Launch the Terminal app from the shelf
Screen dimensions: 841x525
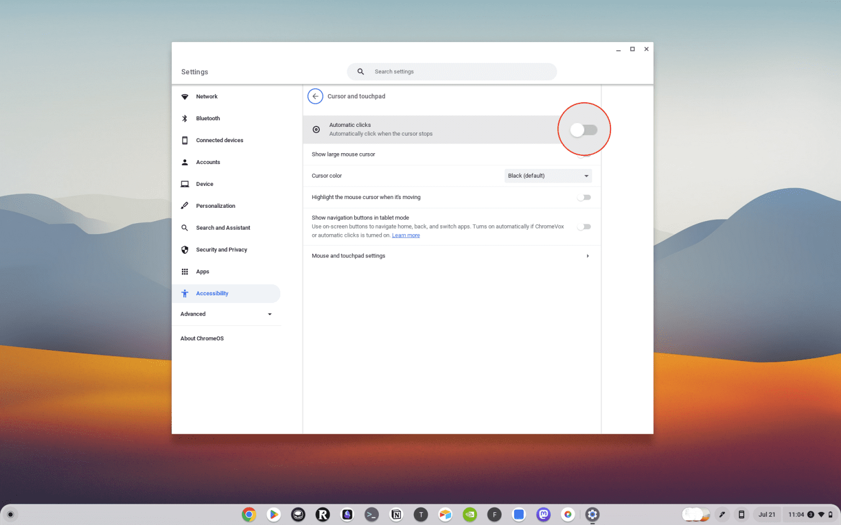click(x=372, y=515)
